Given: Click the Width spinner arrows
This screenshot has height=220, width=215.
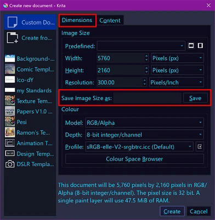Looking at the screenshot, I should click(x=146, y=58).
